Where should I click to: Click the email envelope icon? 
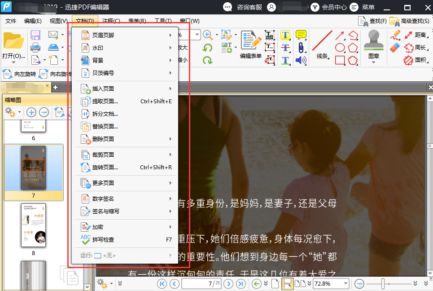(x=53, y=35)
